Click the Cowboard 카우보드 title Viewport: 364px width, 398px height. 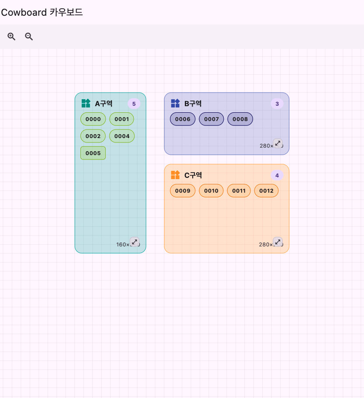(x=42, y=12)
